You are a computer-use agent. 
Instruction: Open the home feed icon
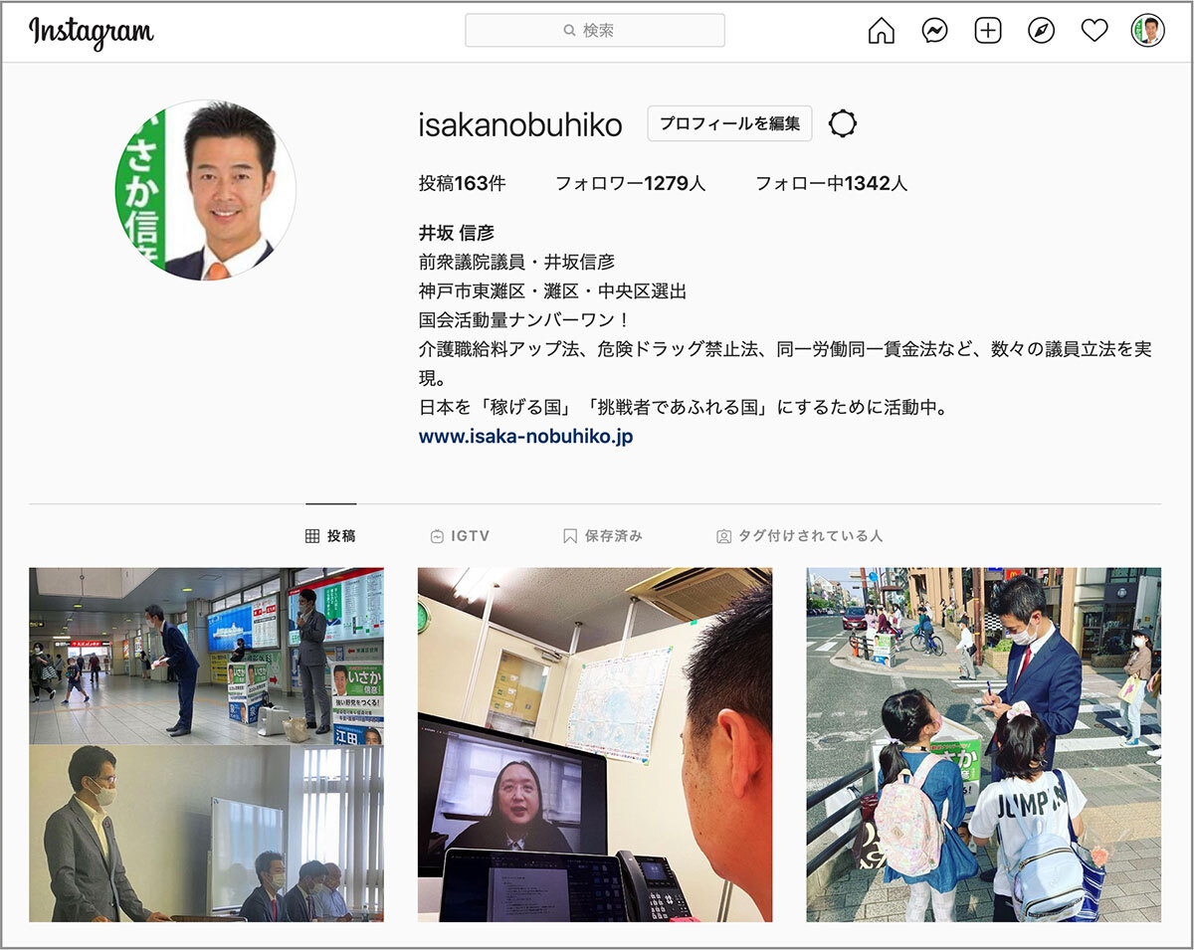pos(882,31)
